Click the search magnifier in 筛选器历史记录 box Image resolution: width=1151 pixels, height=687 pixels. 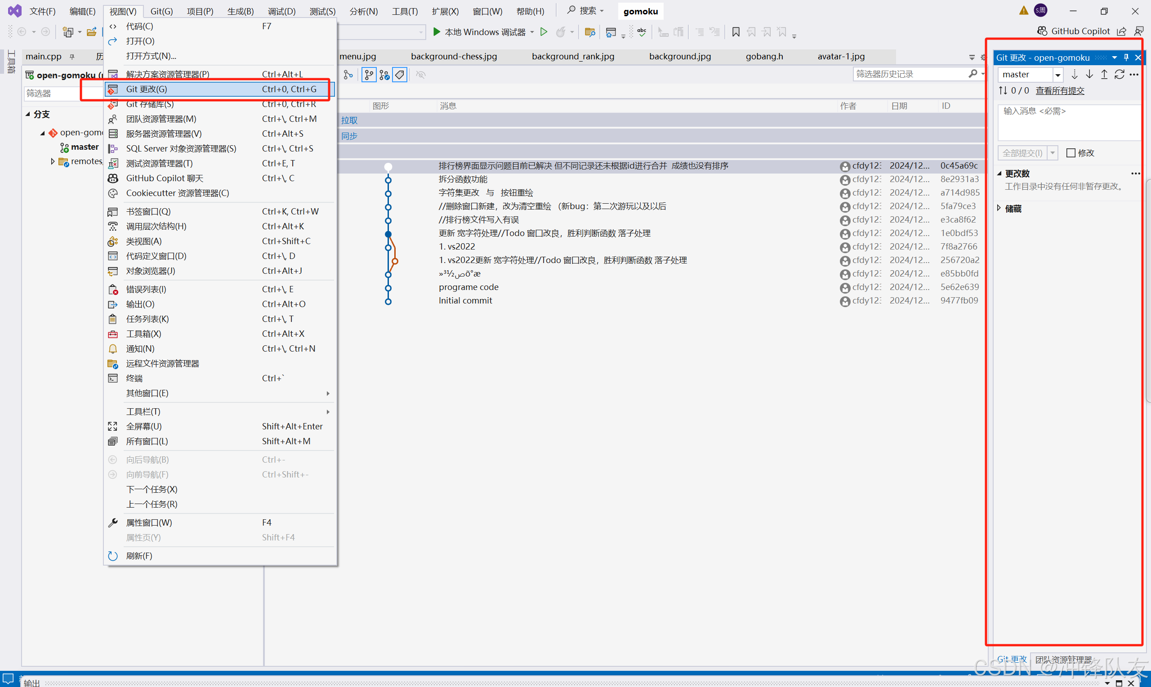point(974,74)
